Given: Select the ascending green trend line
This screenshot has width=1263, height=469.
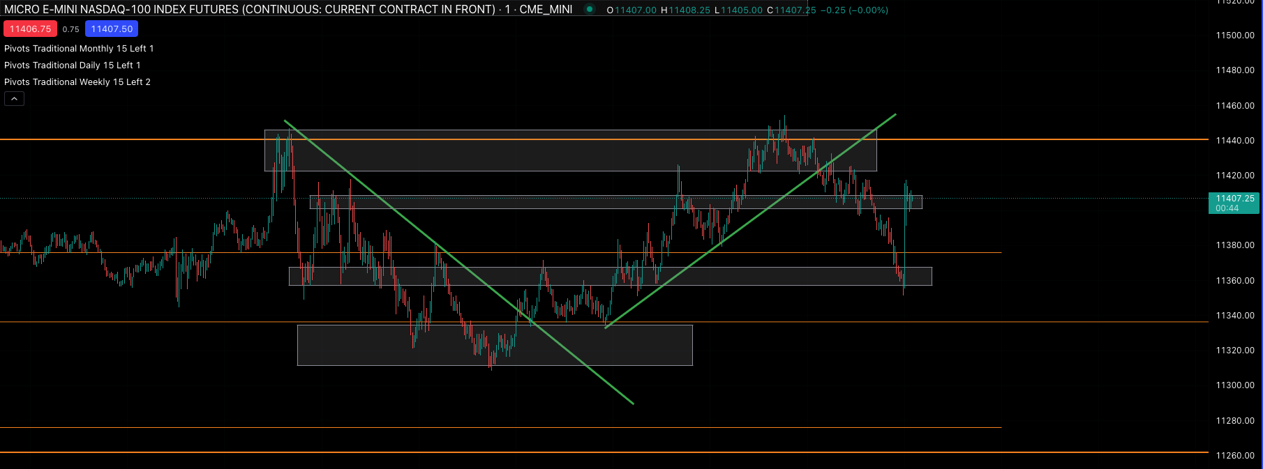Looking at the screenshot, I should point(750,221).
